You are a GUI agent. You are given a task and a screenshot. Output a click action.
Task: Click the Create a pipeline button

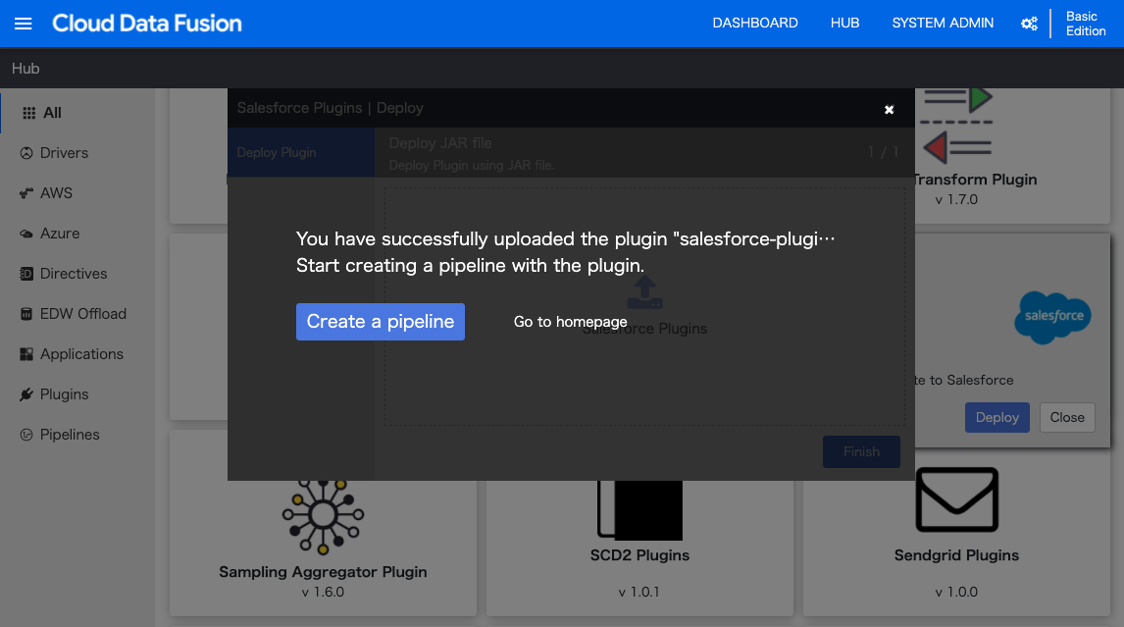tap(380, 322)
